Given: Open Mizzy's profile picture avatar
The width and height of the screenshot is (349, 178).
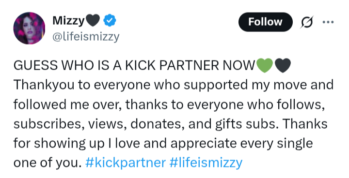Looking at the screenshot, I should tap(29, 28).
